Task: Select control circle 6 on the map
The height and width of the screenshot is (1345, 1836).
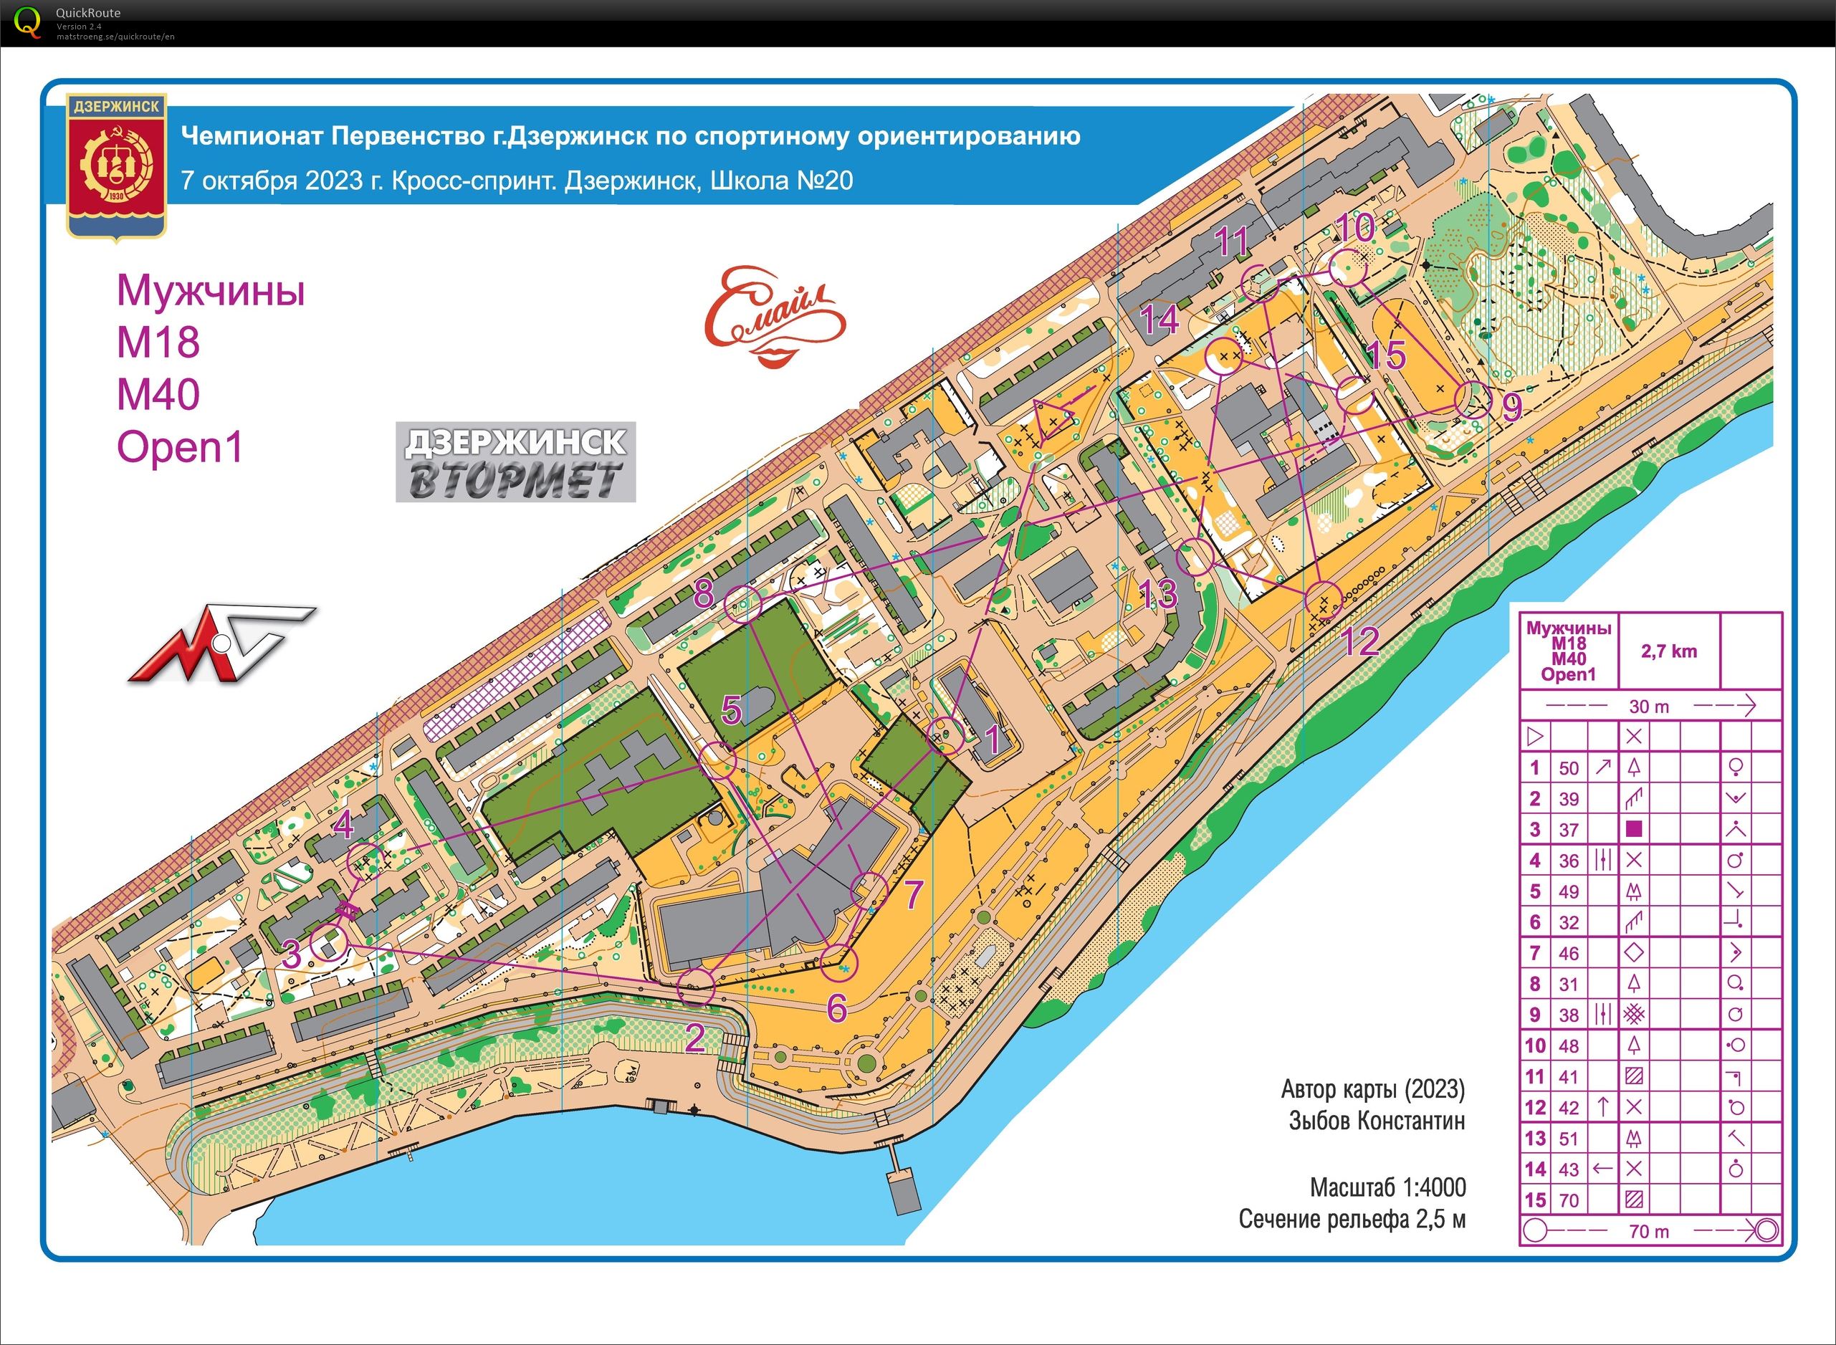Action: click(838, 962)
